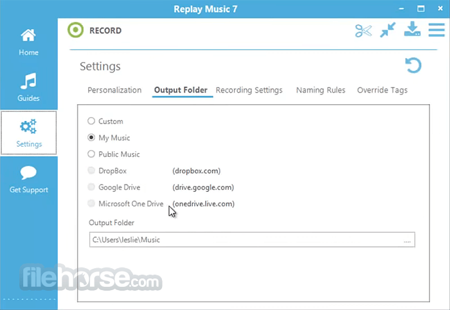Click the (dropbox.com) text

click(196, 171)
